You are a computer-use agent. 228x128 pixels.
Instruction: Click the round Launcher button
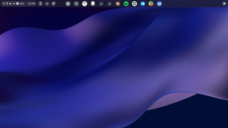(x=224, y=4)
